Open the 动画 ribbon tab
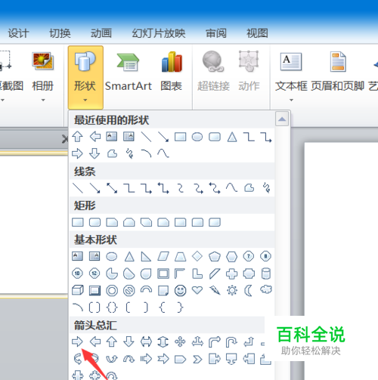 [101, 33]
